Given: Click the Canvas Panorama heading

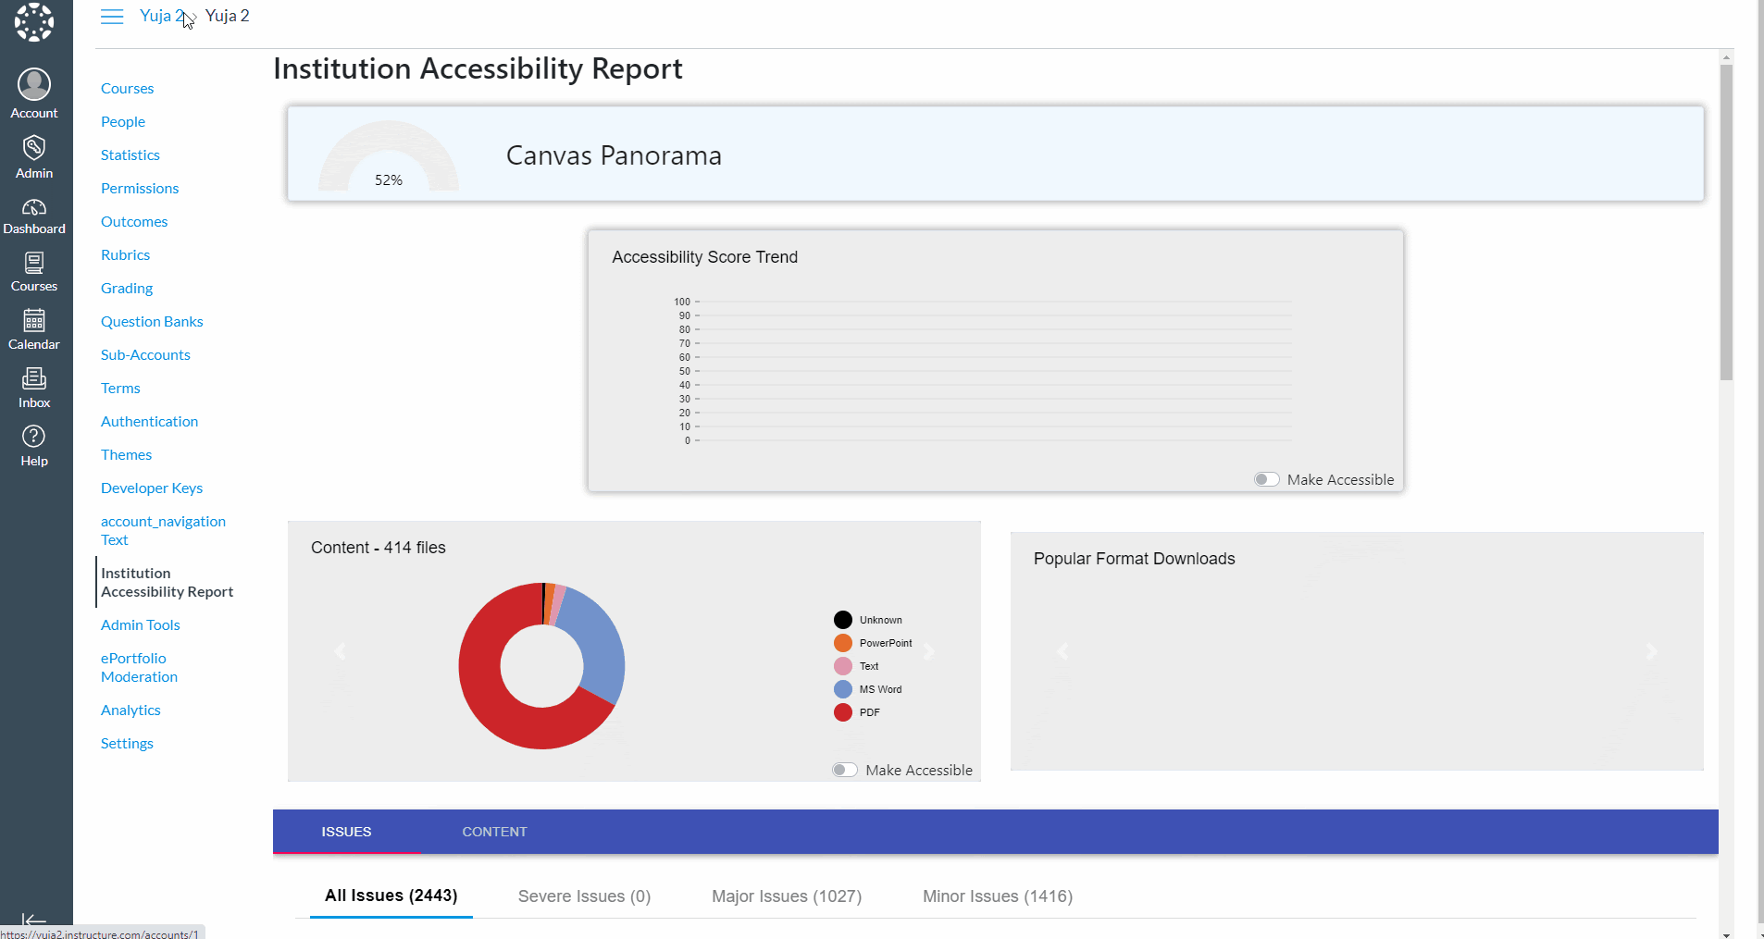Looking at the screenshot, I should coord(614,155).
